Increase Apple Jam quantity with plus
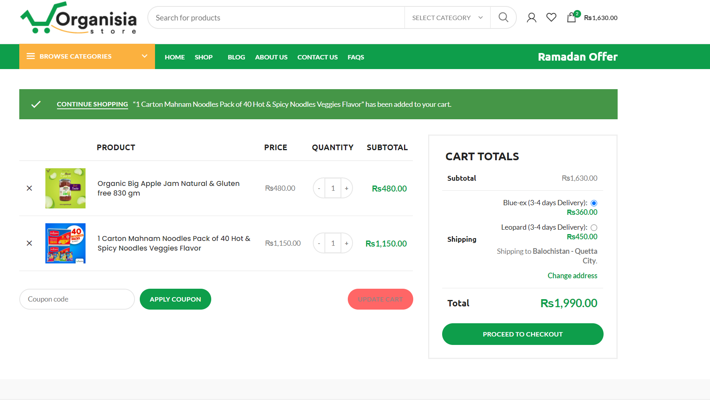 pyautogui.click(x=347, y=188)
